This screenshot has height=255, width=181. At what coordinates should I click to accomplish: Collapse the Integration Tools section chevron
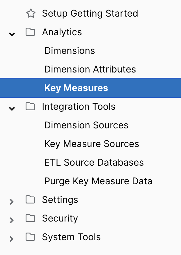(x=12, y=109)
